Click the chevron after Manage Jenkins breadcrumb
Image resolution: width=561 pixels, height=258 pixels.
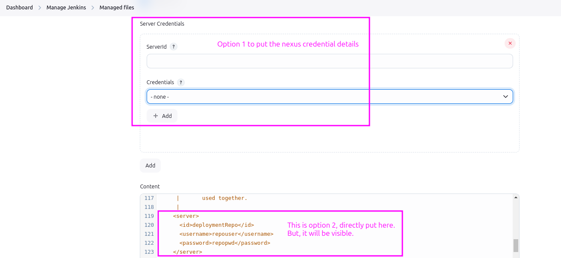pyautogui.click(x=93, y=8)
